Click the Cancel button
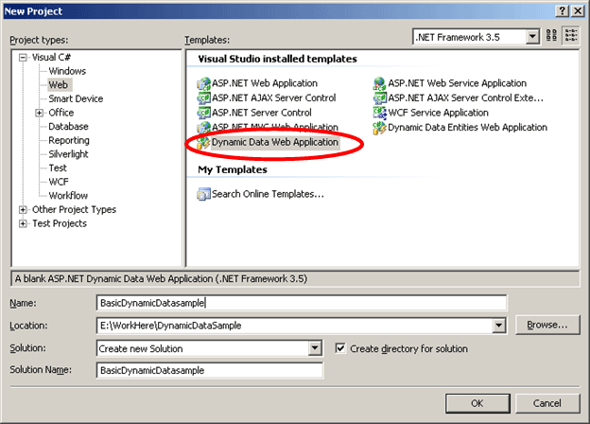Viewport: 590px width, 424px height. click(x=547, y=403)
